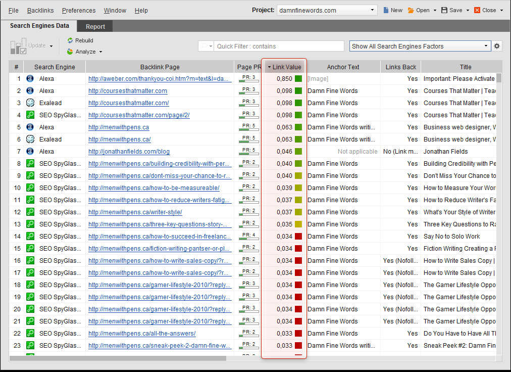Open http://coursesthatmatter.com link in row 2

click(127, 90)
